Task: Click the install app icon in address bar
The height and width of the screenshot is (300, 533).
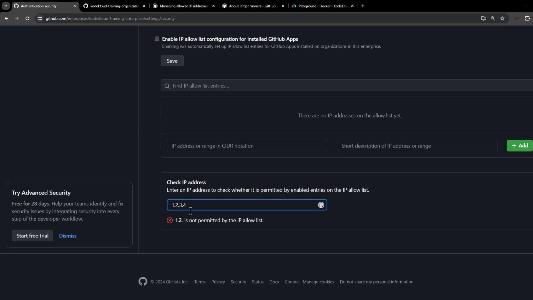Action: tap(483, 18)
